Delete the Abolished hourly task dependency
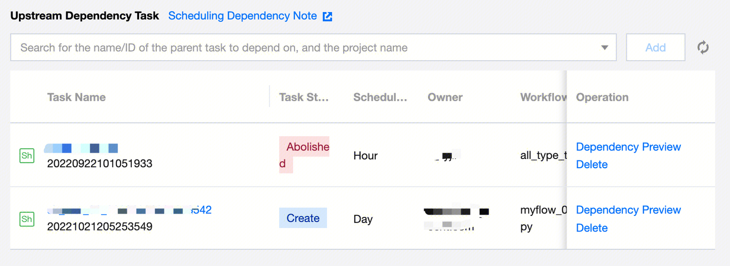This screenshot has height=266, width=730. click(591, 164)
